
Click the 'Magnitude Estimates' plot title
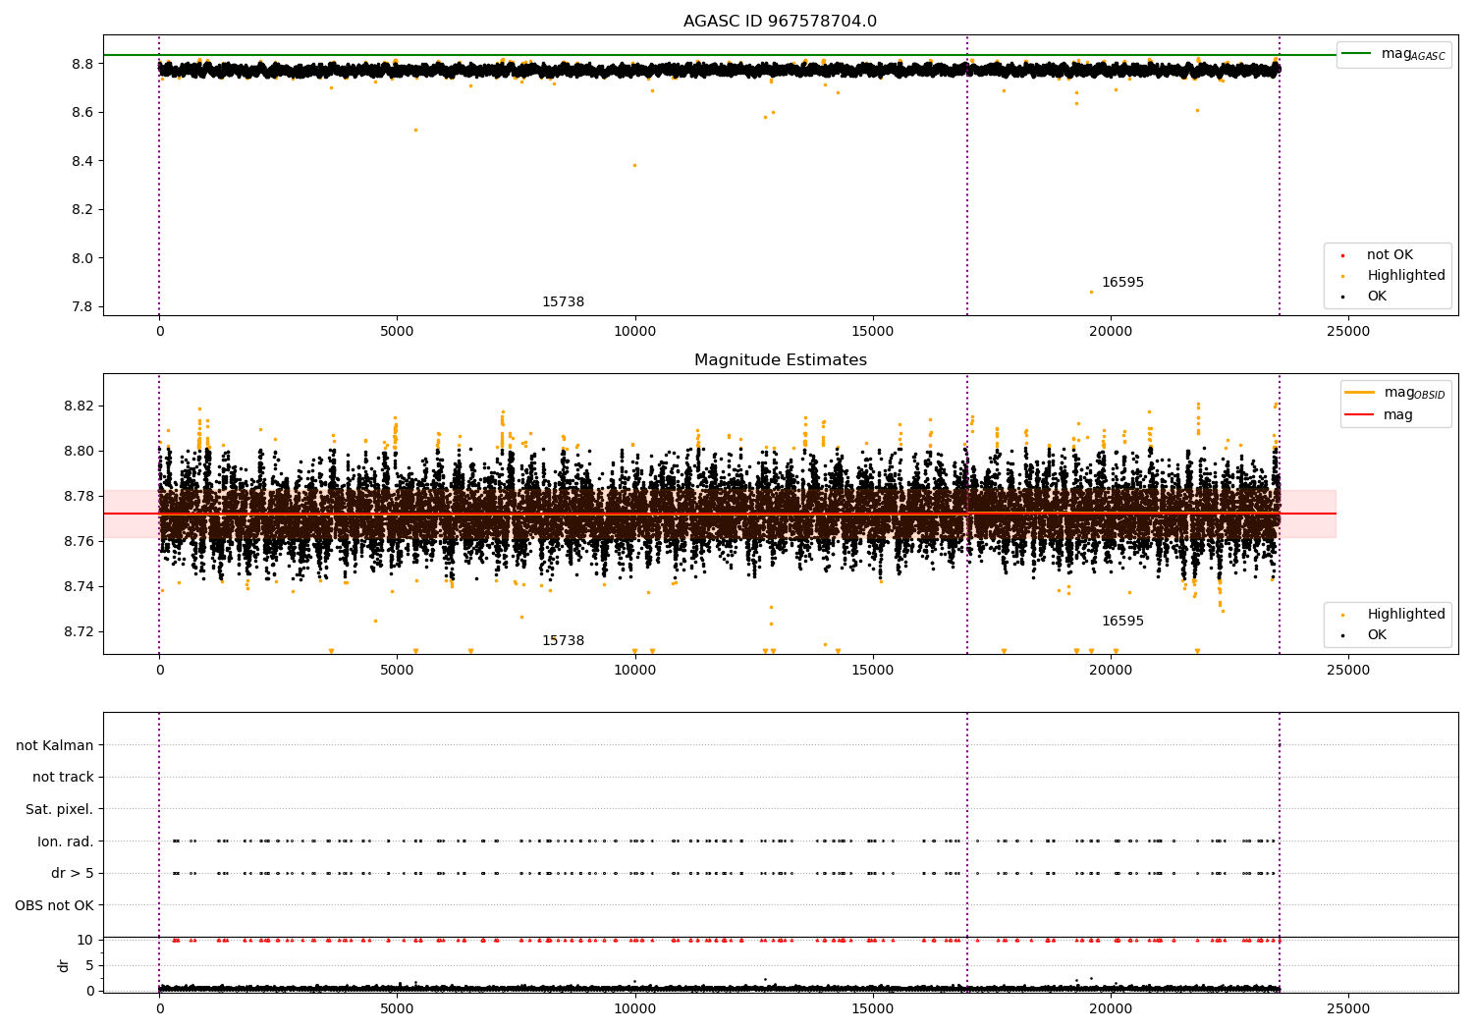point(780,360)
